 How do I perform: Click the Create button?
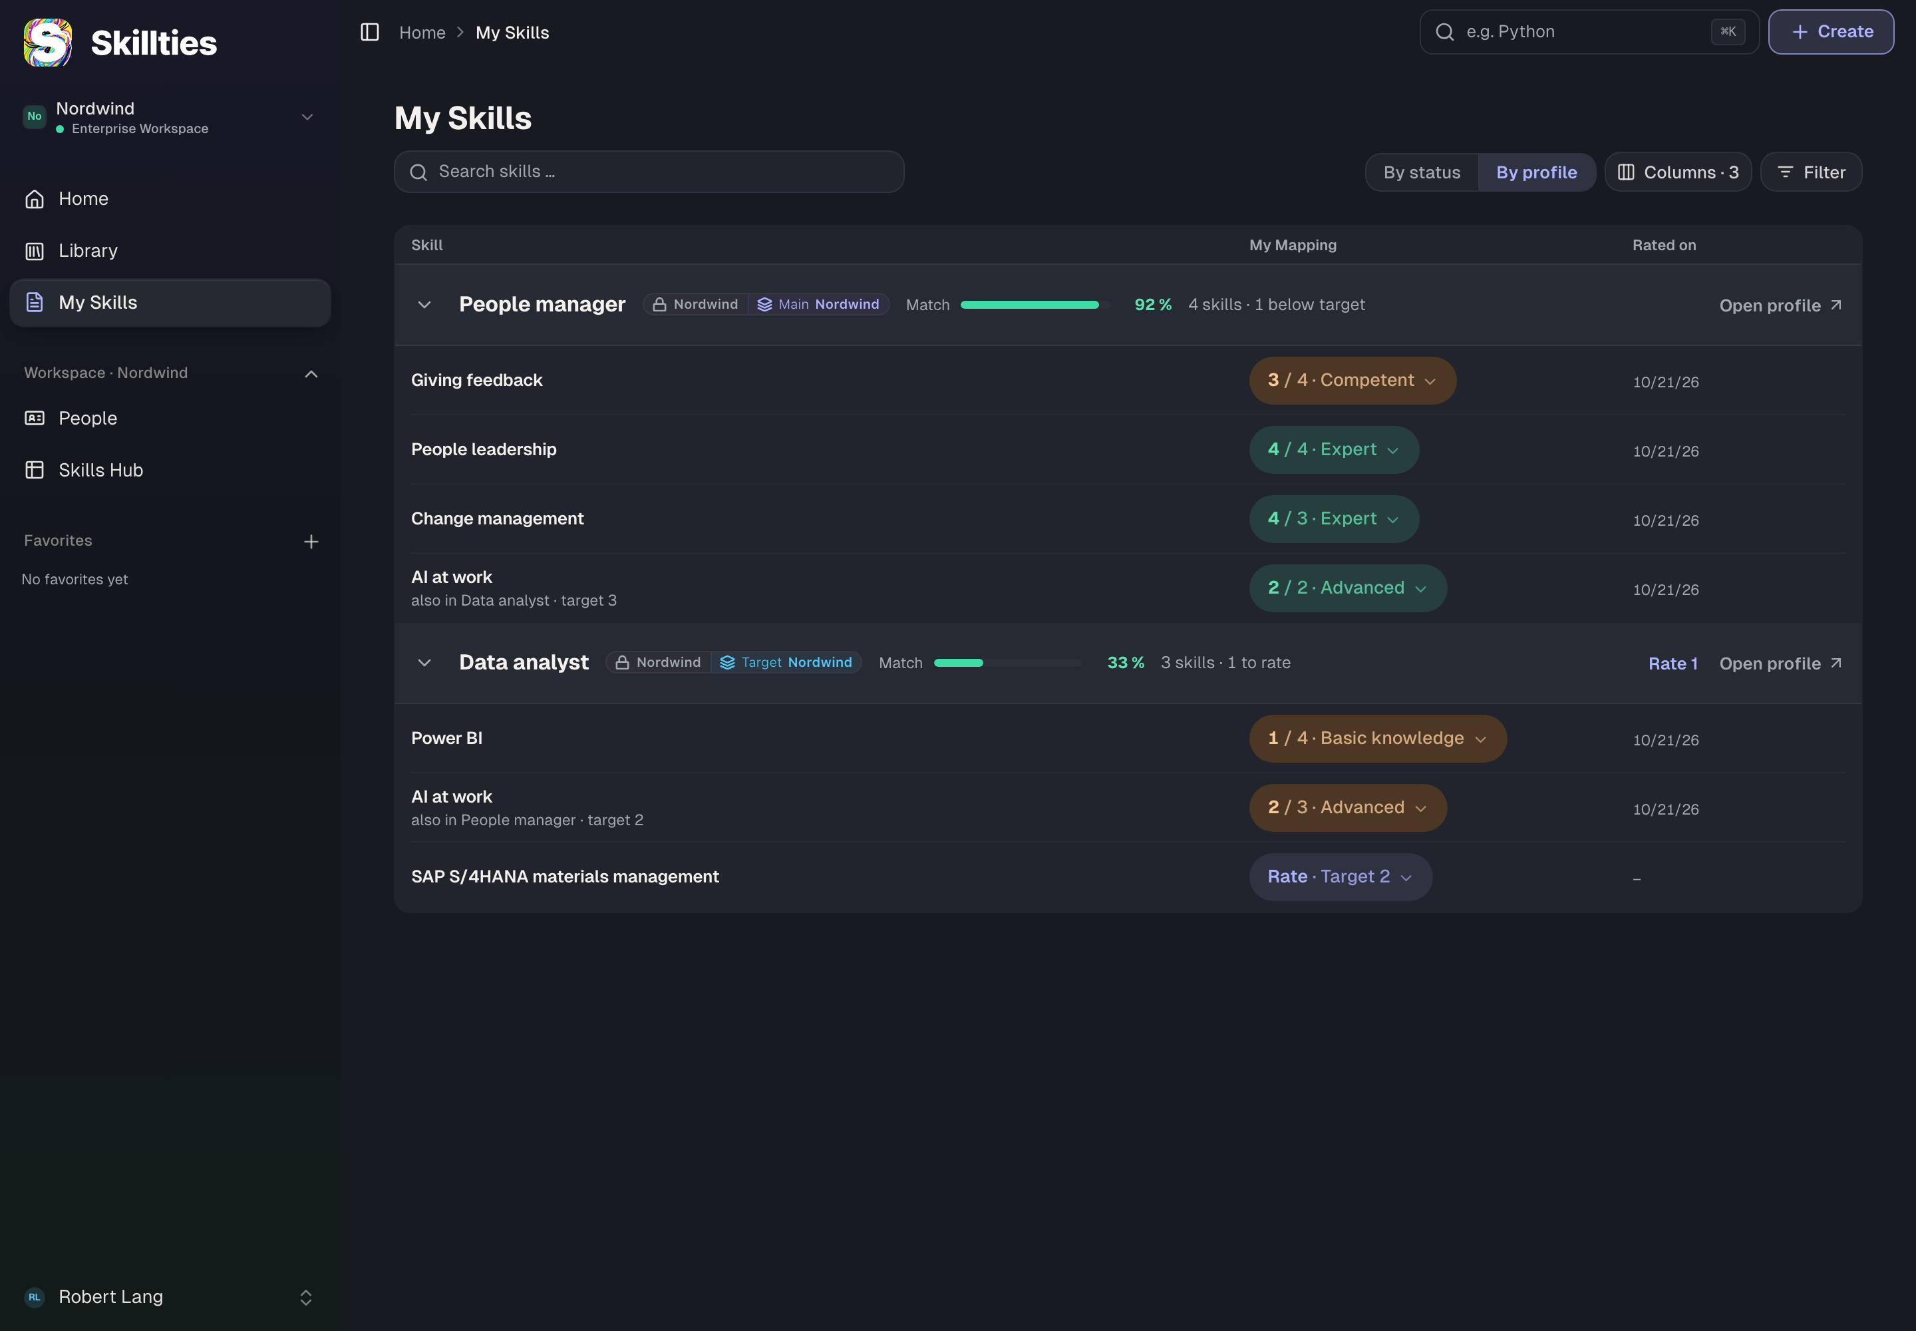tap(1831, 32)
